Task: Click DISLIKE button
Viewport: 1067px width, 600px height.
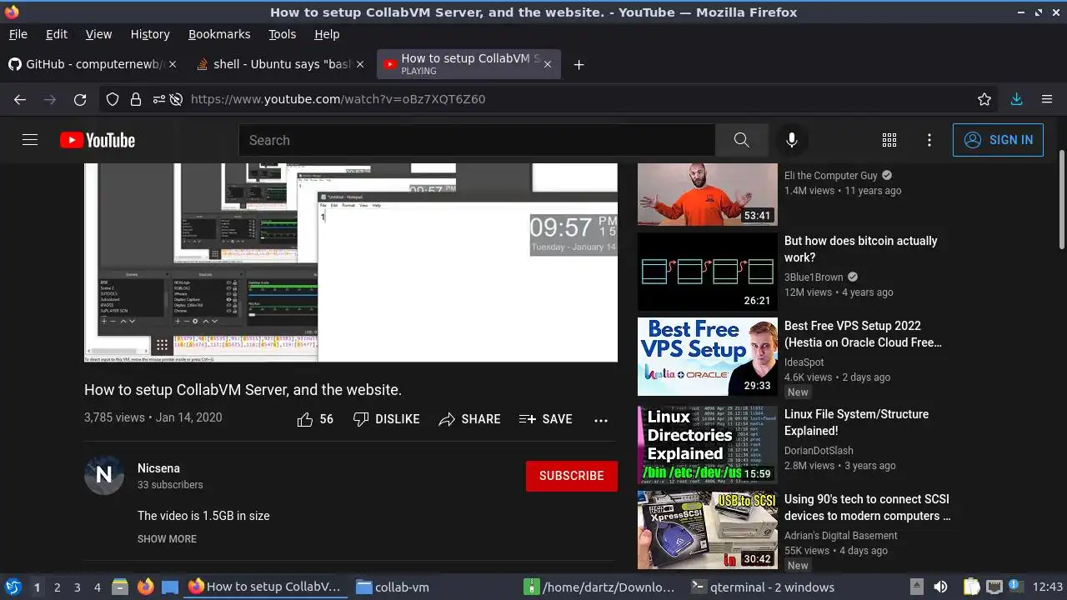Action: (386, 419)
